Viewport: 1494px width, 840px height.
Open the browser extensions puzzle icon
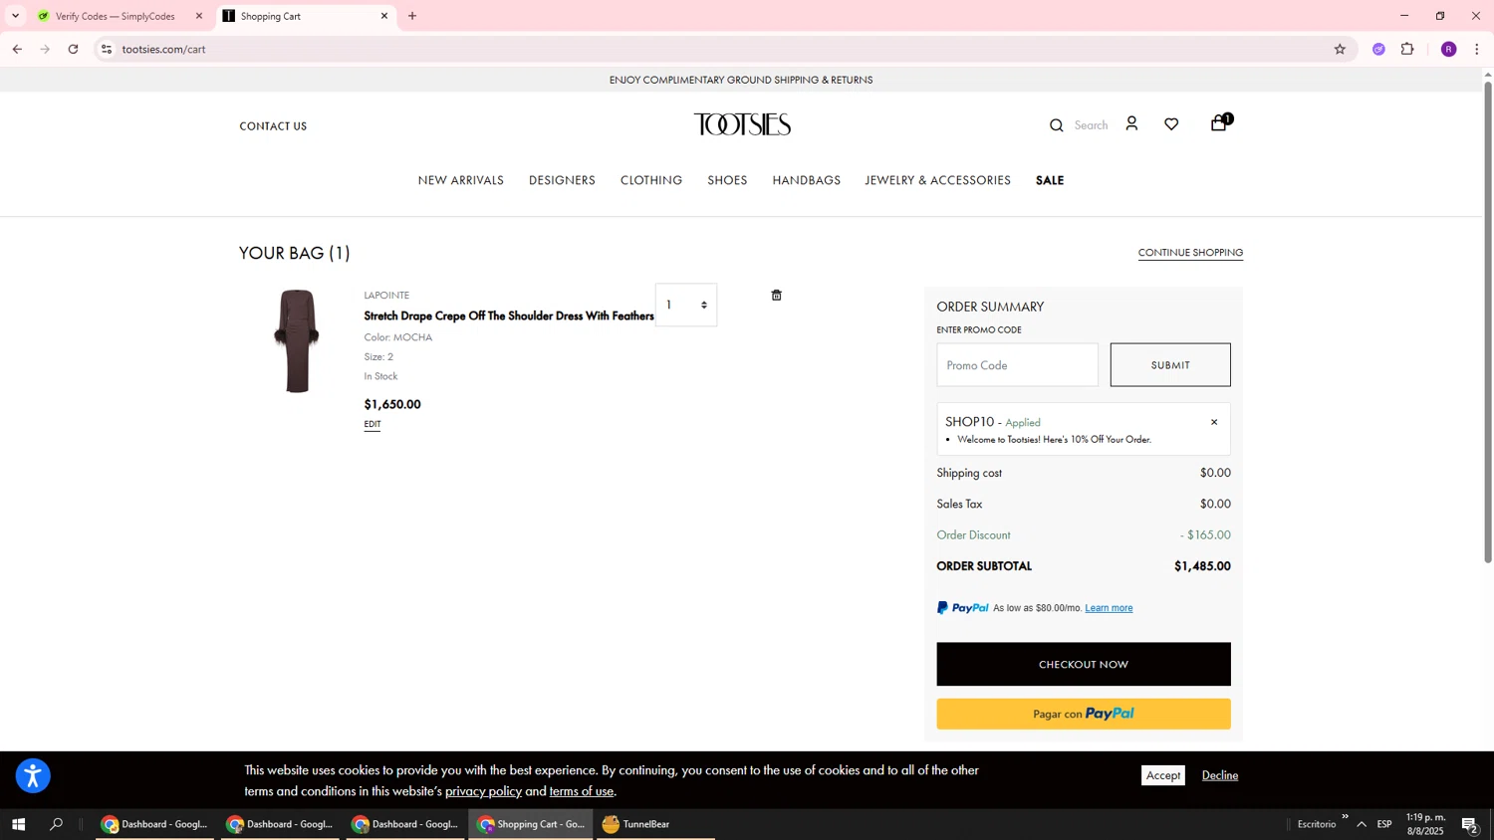(x=1407, y=49)
